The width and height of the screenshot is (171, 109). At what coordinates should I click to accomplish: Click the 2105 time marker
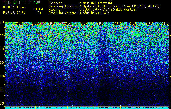pyautogui.click(x=84, y=23)
